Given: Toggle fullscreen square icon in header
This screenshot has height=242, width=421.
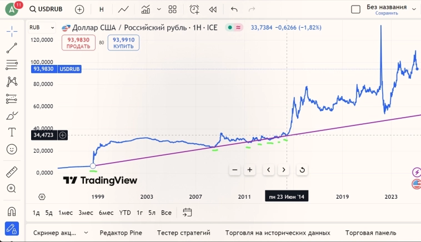Looking at the screenshot, I should [355, 9].
